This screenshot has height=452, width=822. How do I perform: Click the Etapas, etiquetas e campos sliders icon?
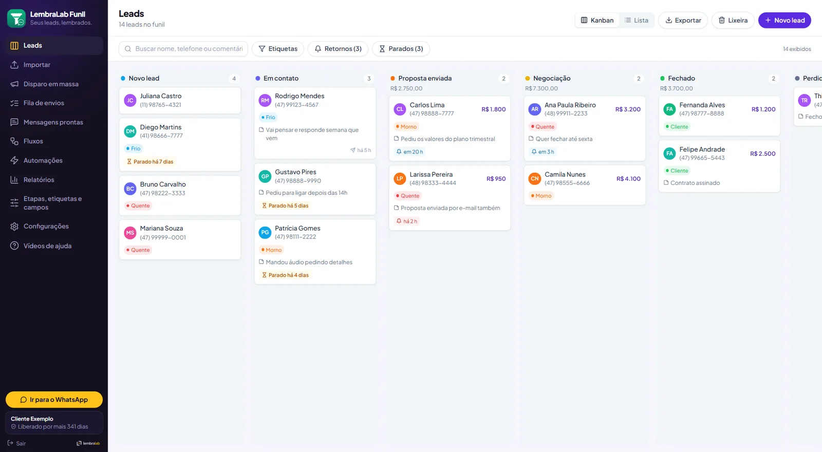pyautogui.click(x=14, y=203)
